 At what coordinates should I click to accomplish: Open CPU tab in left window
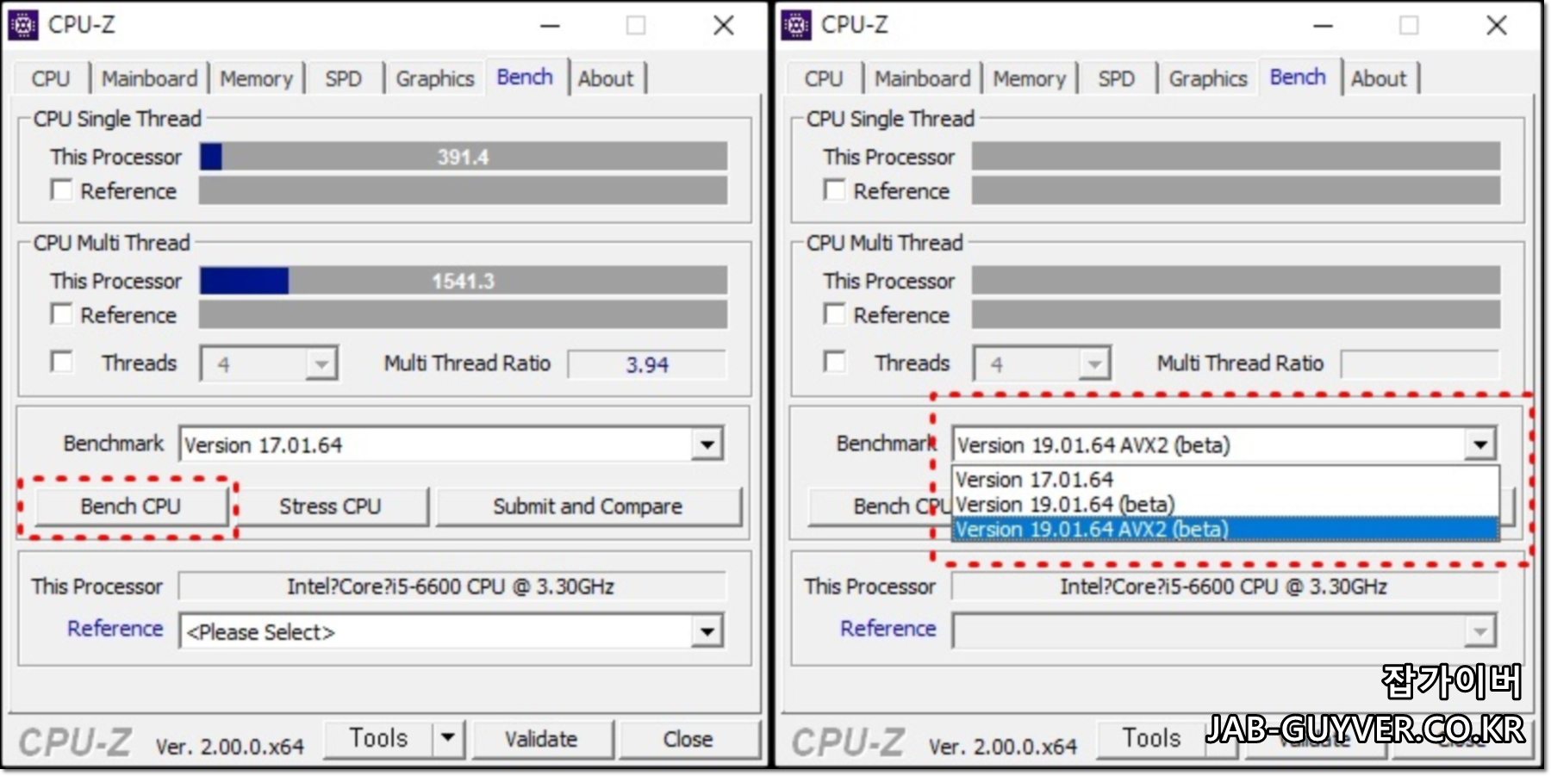pyautogui.click(x=51, y=78)
